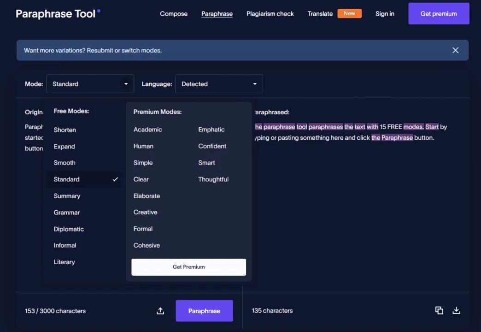This screenshot has height=332, width=481.
Task: Choose the Smooth mode
Action: [65, 163]
